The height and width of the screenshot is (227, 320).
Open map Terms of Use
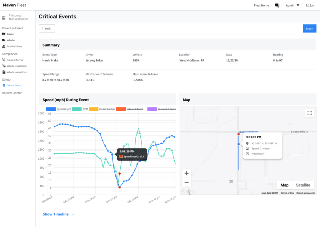coord(287,193)
